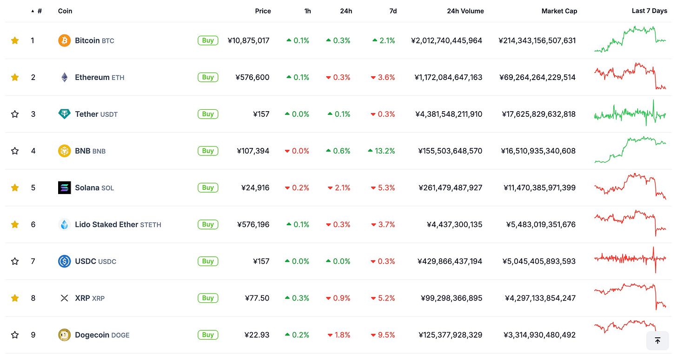Click the Buy button for Tether
Viewport: 677px width, 354px height.
(208, 114)
